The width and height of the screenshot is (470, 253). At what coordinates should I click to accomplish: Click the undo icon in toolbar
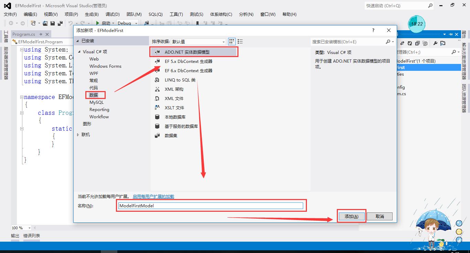[x=70, y=23]
